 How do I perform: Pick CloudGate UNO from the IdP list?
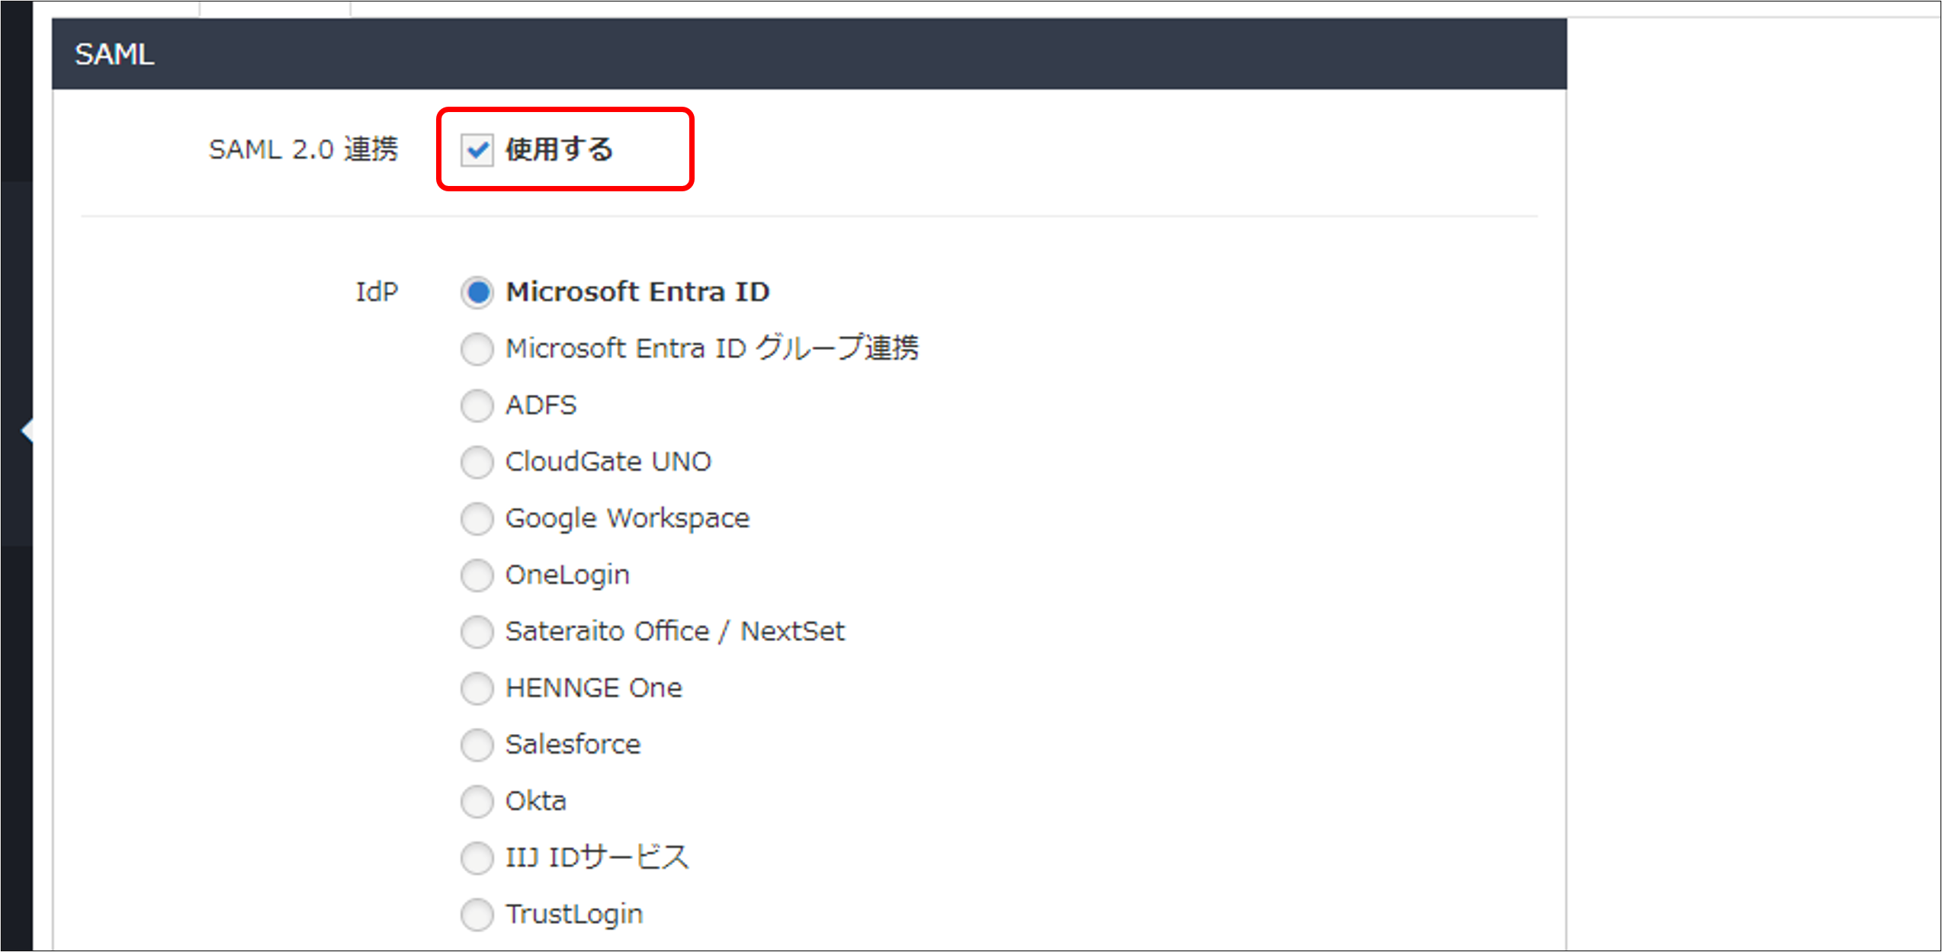click(x=477, y=462)
